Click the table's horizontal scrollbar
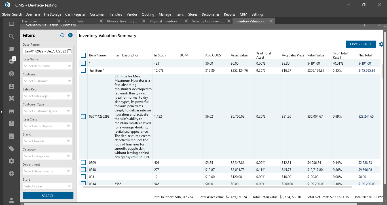 pos(217,187)
